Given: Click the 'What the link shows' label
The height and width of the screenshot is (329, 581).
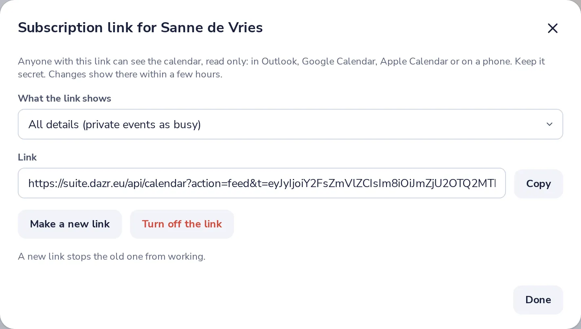Looking at the screenshot, I should coord(65,98).
